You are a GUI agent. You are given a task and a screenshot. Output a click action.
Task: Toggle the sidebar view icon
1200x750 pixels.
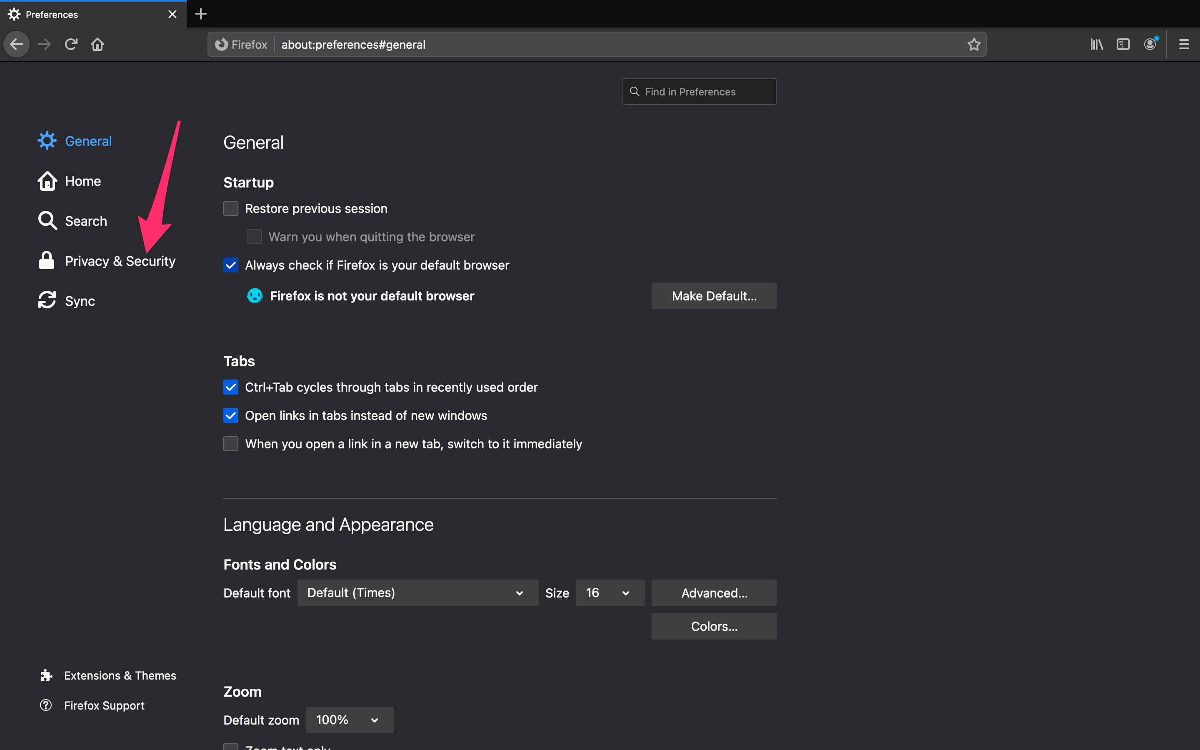[1122, 44]
